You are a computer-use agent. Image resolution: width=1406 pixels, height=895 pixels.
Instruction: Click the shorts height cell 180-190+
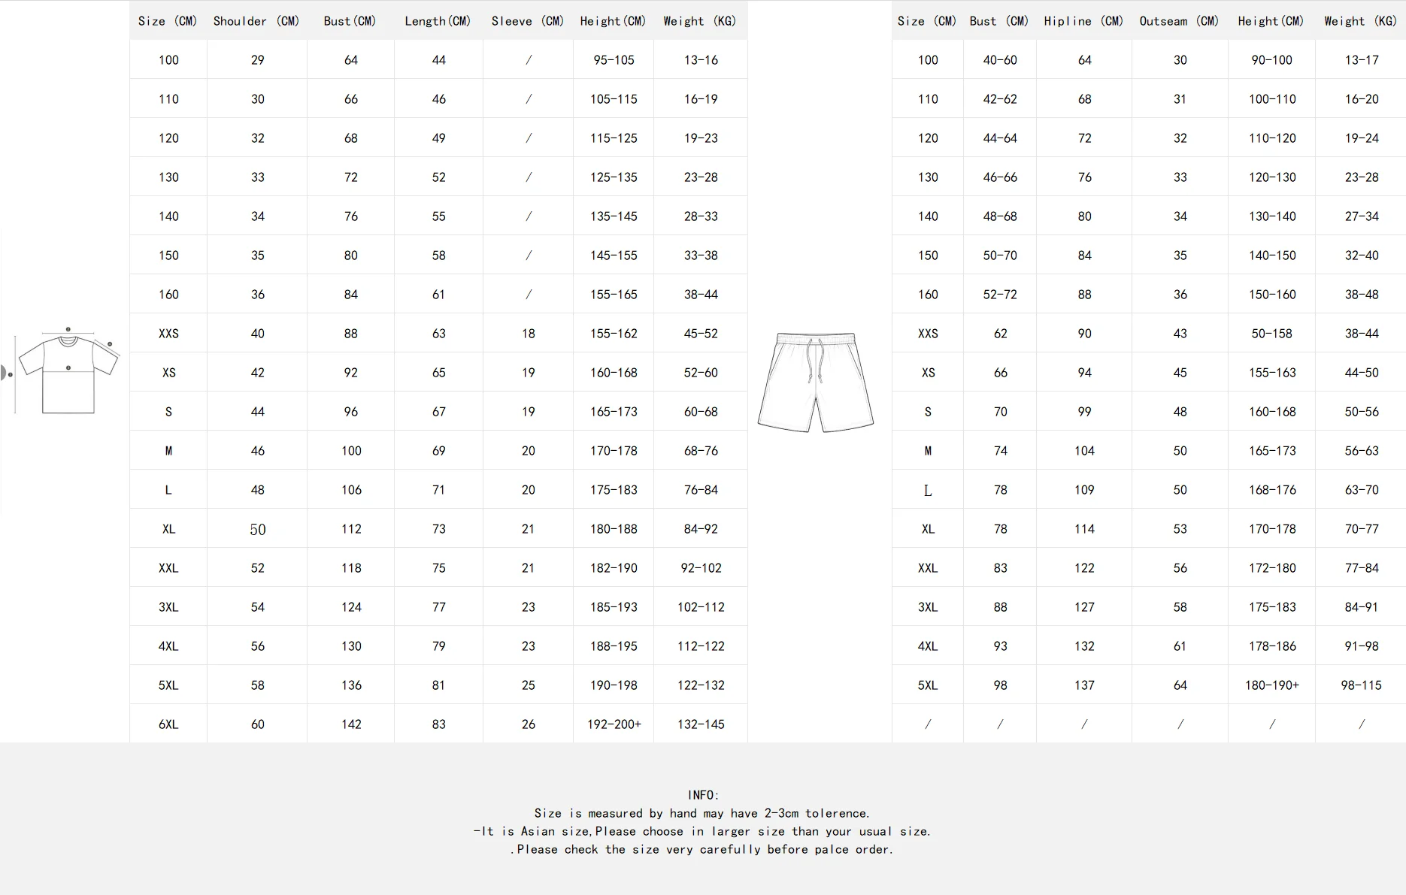[x=1272, y=685]
